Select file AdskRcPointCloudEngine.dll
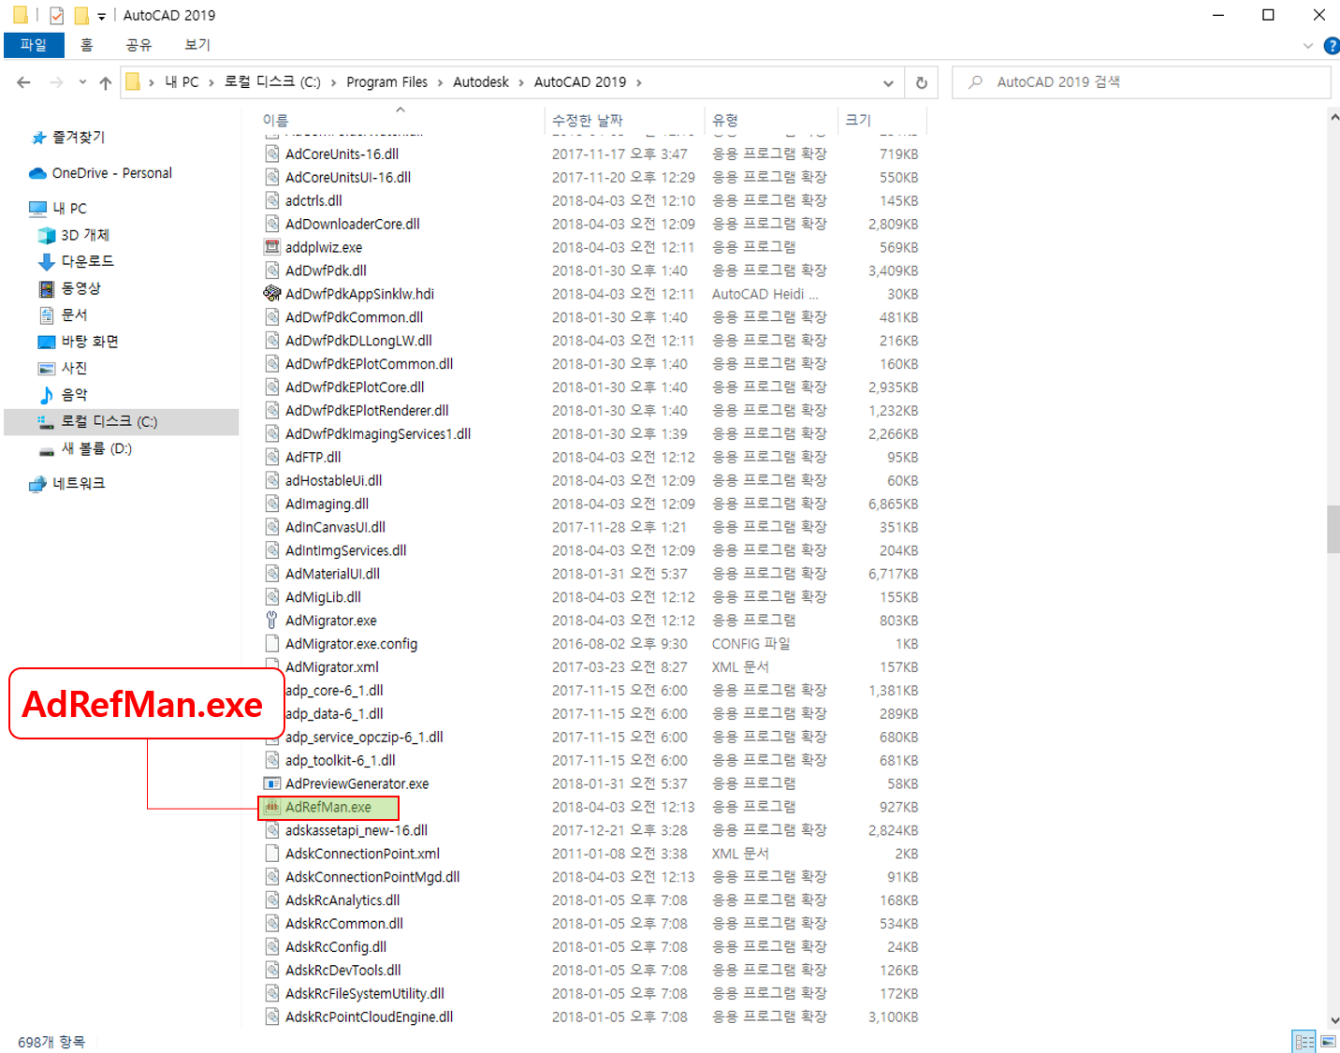Screen dimensions: 1340x1053 click(369, 1017)
